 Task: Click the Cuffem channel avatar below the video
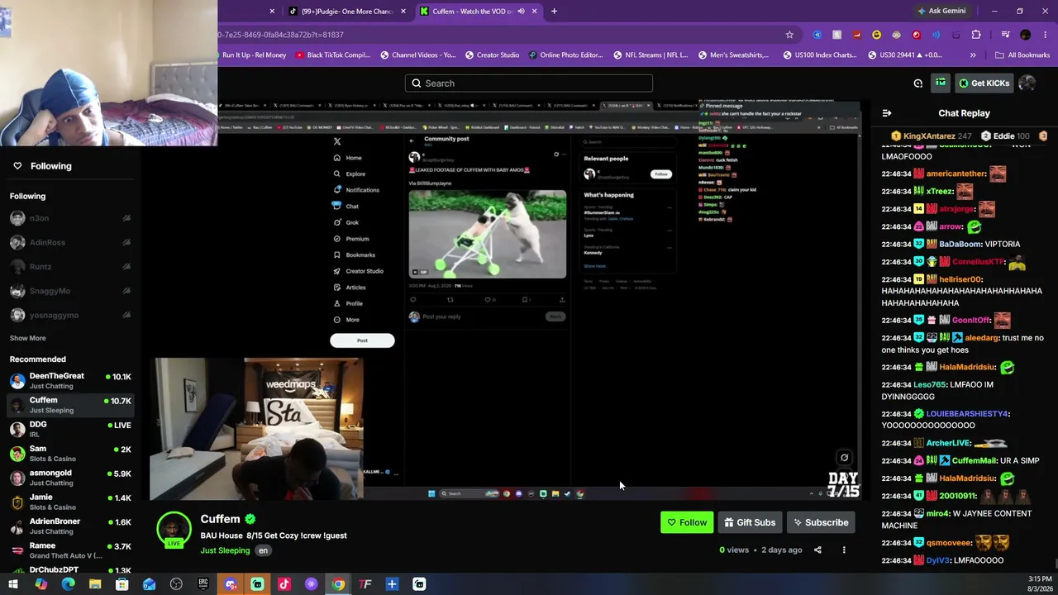[x=174, y=530]
